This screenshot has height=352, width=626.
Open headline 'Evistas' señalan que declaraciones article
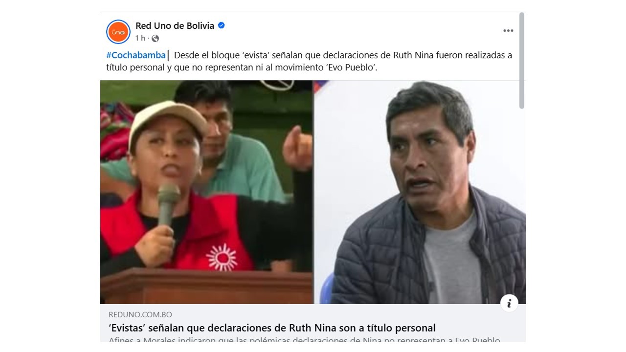pos(272,328)
